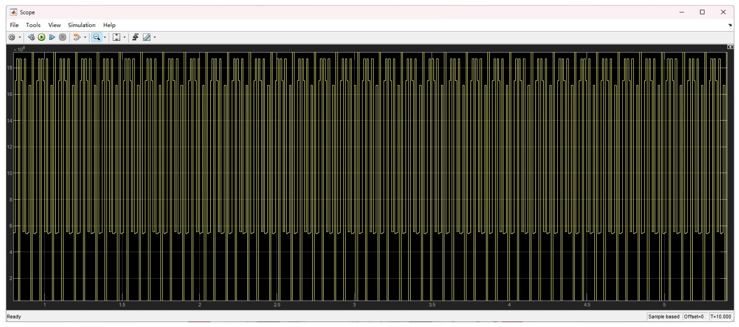
Task: Open the Tools menu
Action: tap(33, 25)
